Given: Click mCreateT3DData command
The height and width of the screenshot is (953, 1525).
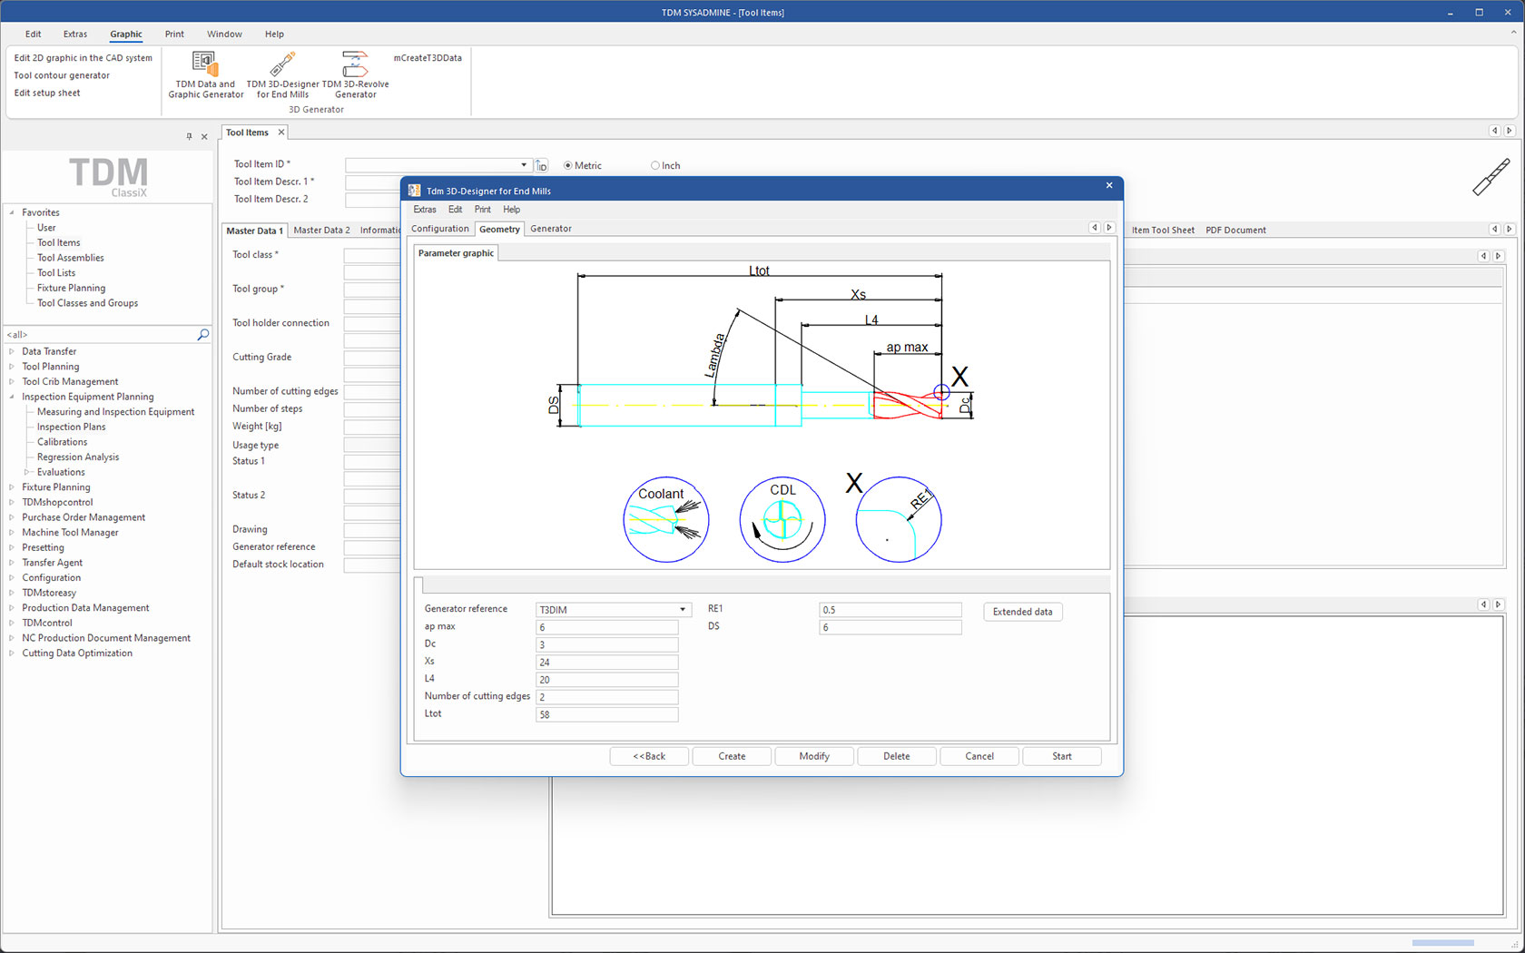Looking at the screenshot, I should click(428, 58).
